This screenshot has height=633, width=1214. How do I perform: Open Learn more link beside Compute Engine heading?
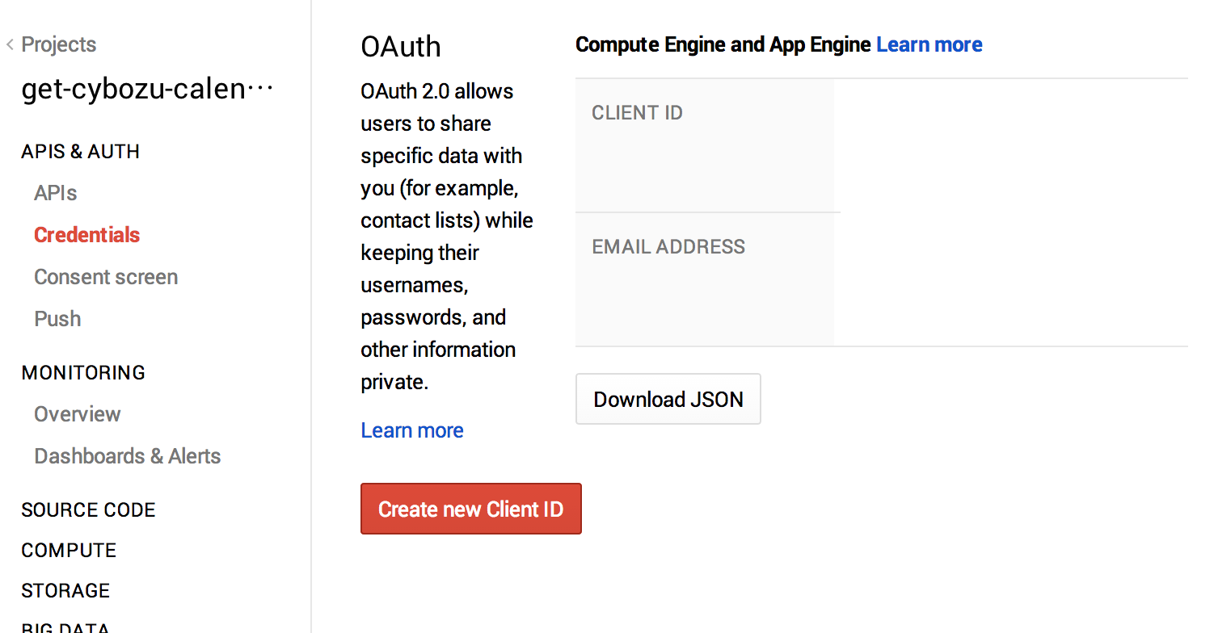coord(929,44)
